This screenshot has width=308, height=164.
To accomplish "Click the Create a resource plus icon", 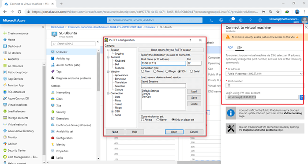I will (x=5, y=33).
